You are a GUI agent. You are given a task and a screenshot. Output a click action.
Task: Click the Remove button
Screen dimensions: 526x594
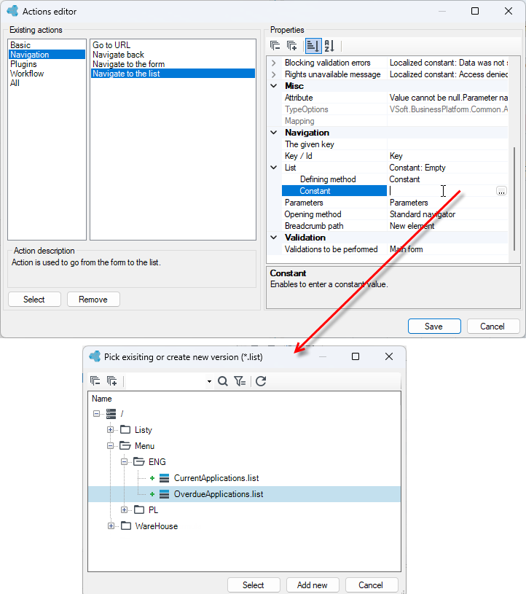pos(93,300)
